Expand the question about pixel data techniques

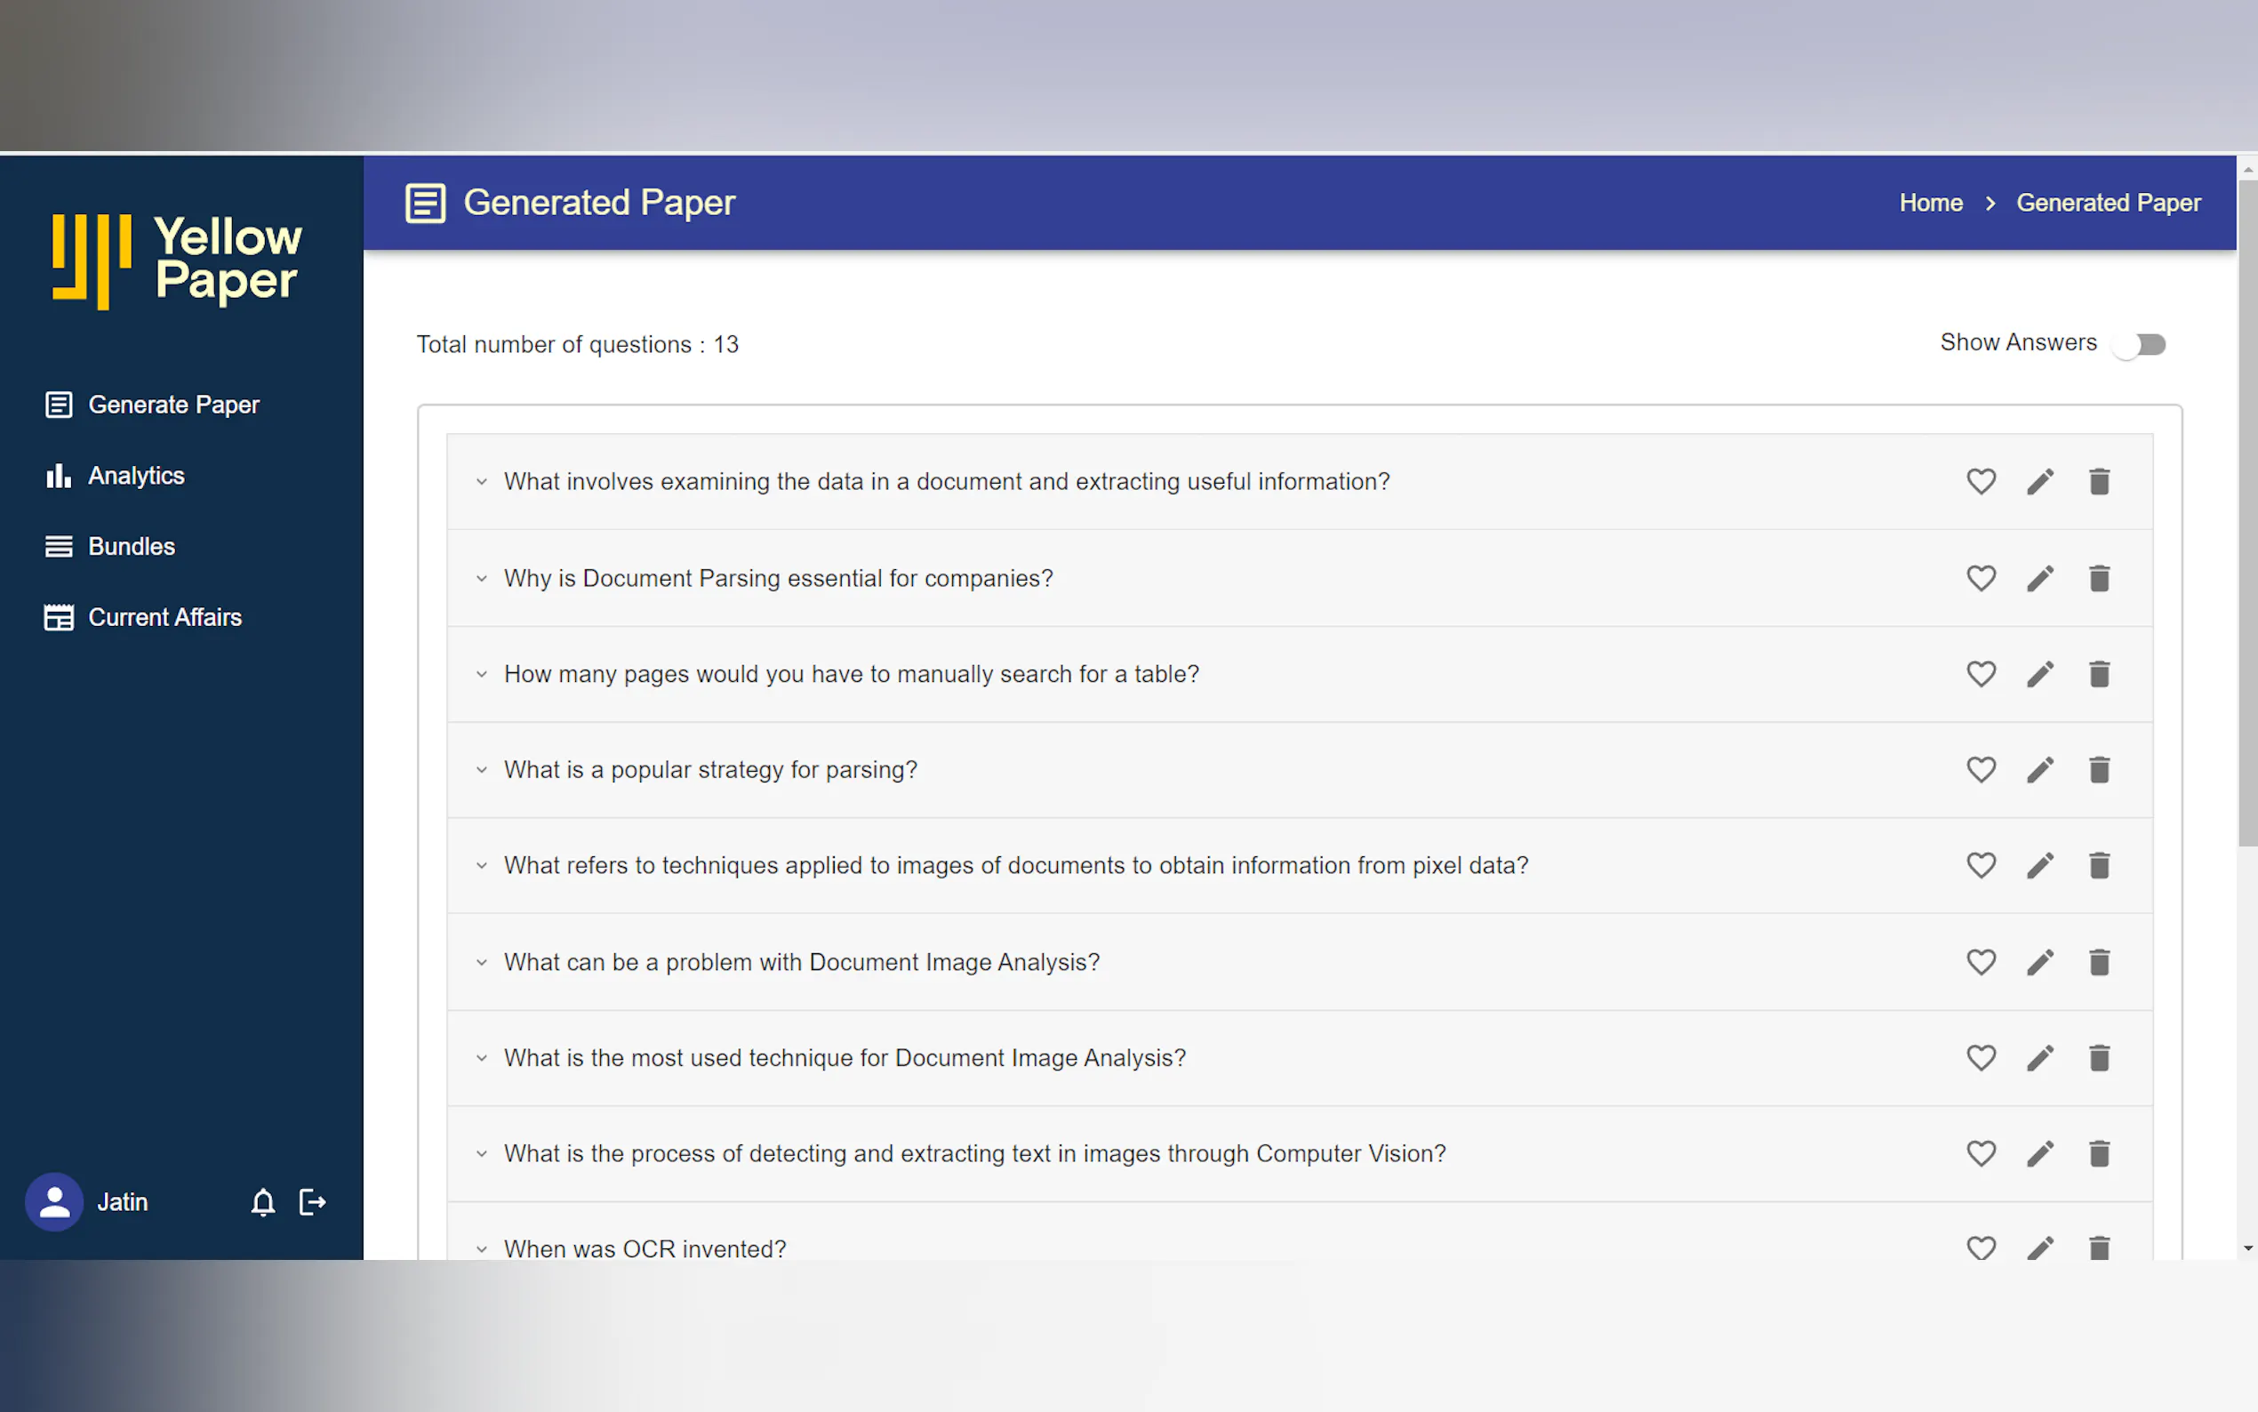pyautogui.click(x=482, y=866)
